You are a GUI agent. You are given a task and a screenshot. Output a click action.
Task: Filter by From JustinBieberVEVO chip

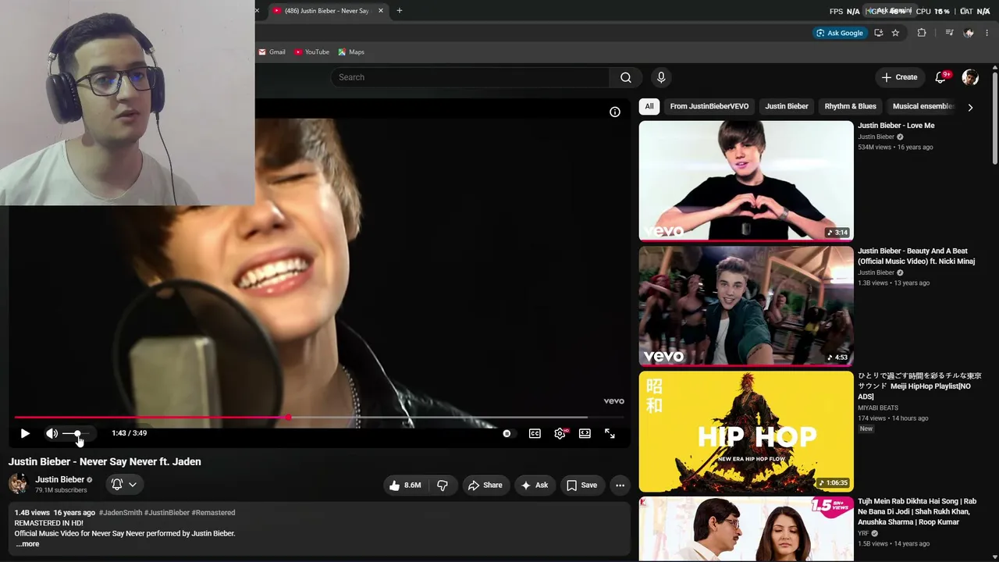[x=709, y=106]
